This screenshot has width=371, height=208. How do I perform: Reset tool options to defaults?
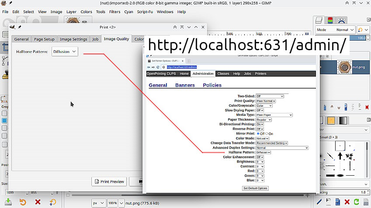coord(52,202)
